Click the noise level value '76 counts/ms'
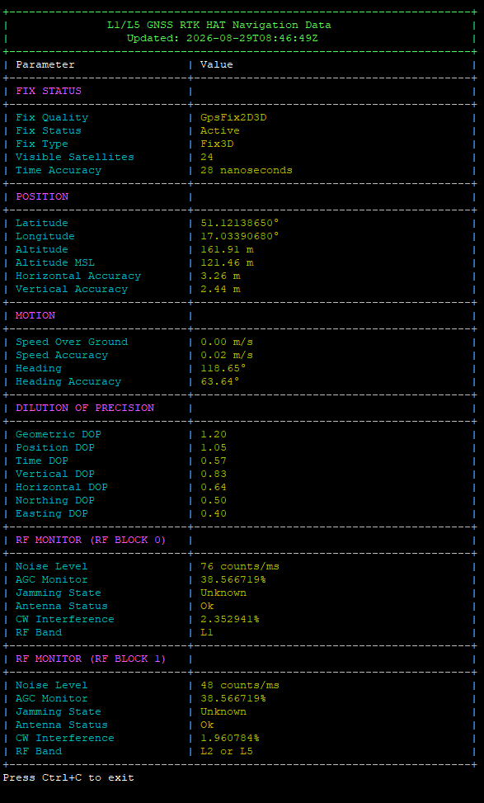 [240, 566]
